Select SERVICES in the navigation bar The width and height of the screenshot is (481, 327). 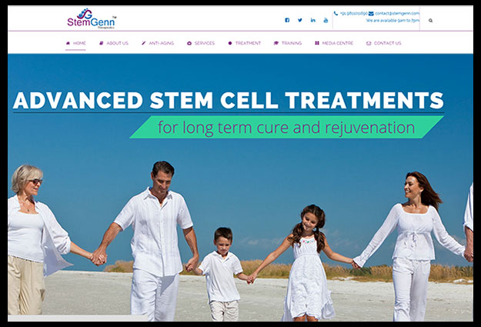(x=201, y=43)
